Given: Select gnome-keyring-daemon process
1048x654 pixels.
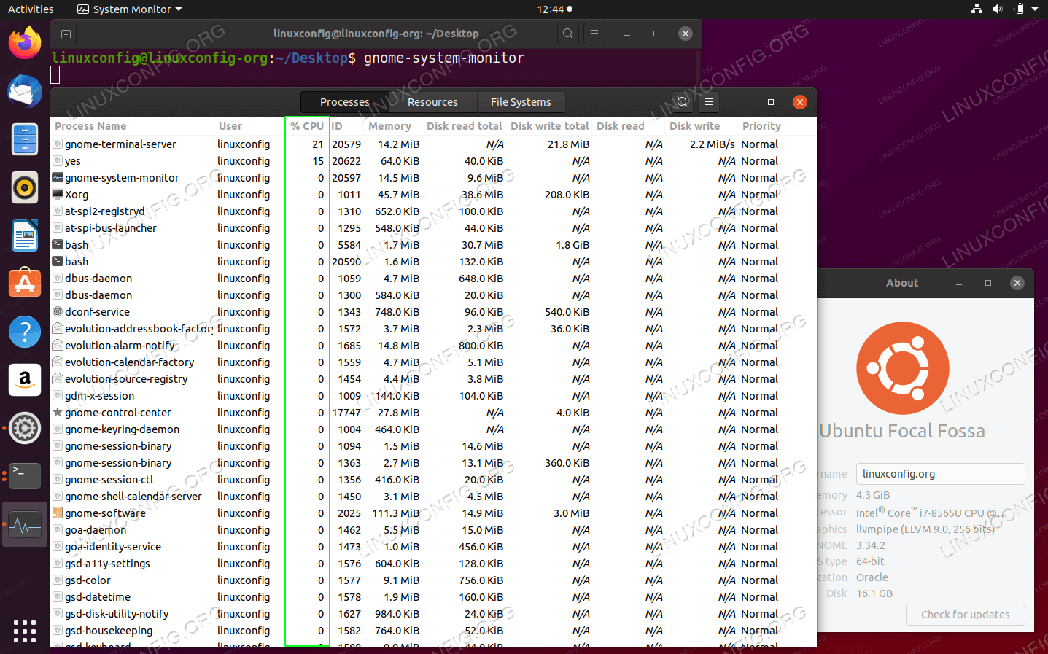Looking at the screenshot, I should [433, 429].
